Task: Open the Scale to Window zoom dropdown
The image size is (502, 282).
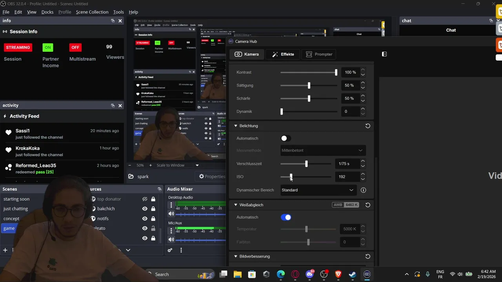Action: pyautogui.click(x=177, y=165)
